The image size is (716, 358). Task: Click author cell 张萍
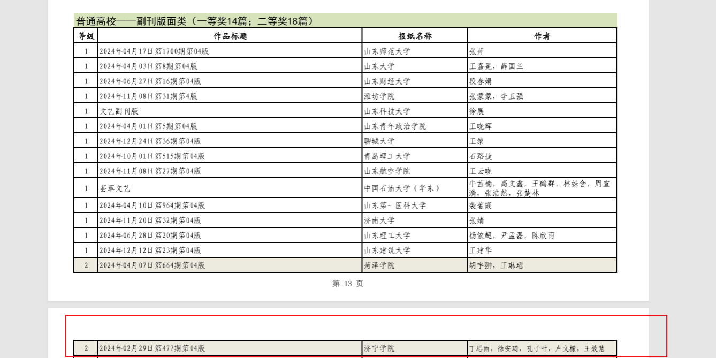point(476,51)
